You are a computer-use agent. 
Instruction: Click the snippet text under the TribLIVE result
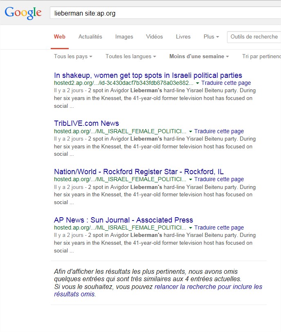click(155, 146)
